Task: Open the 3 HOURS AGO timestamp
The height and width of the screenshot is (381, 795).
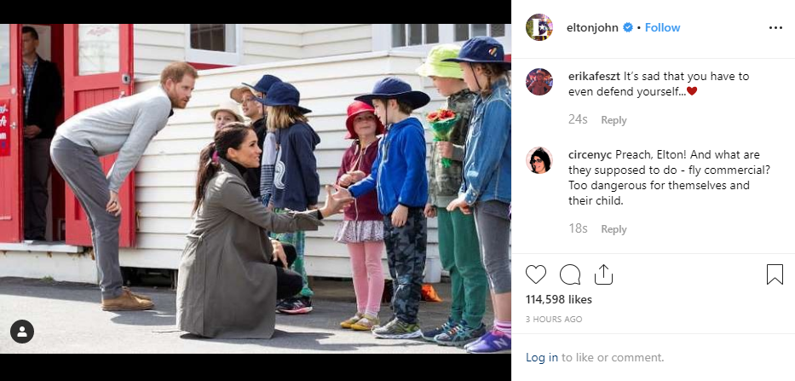Action: (554, 319)
